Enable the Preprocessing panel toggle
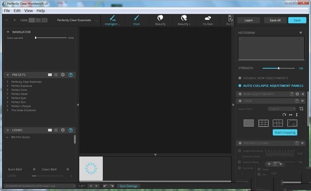This screenshot has height=191, width=311. pyautogui.click(x=240, y=143)
